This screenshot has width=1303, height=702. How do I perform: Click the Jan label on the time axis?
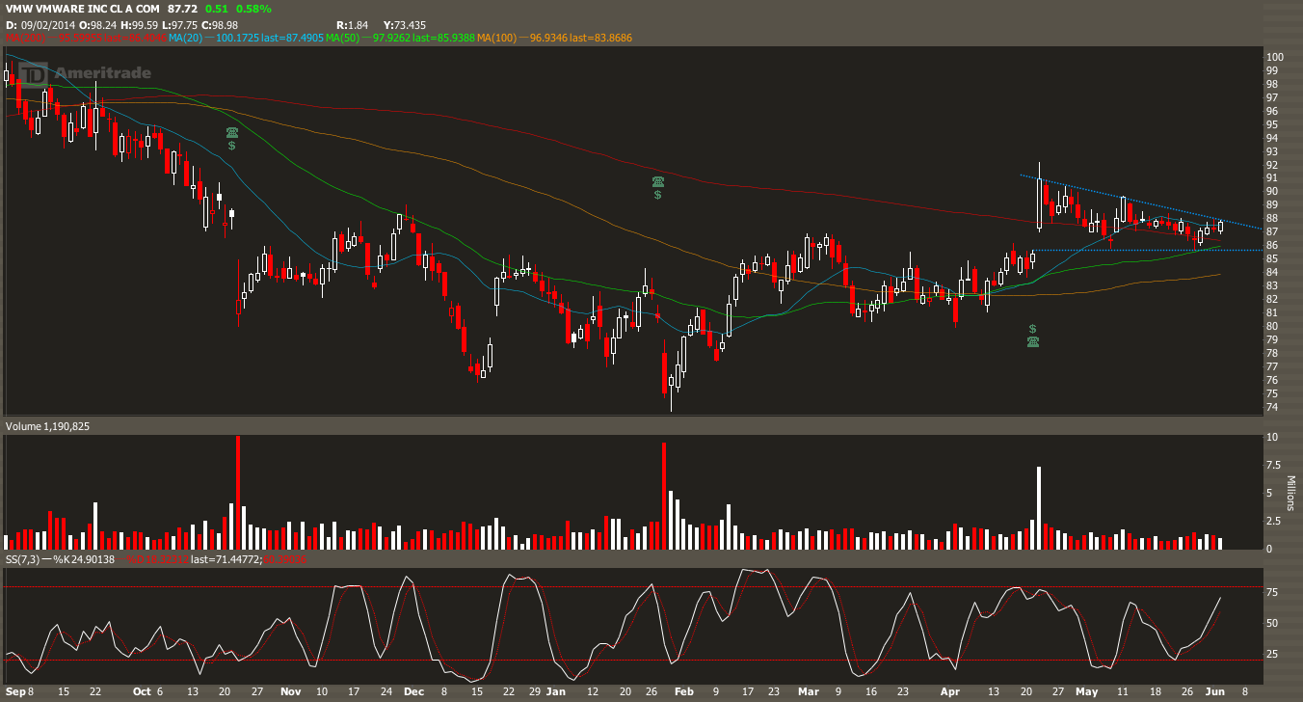tap(556, 691)
